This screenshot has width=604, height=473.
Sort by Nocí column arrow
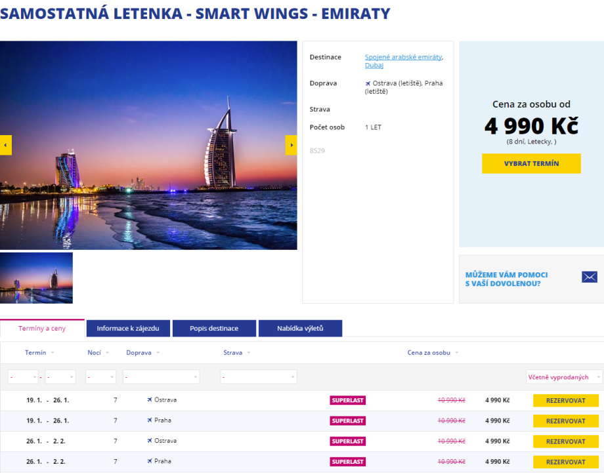(x=107, y=353)
